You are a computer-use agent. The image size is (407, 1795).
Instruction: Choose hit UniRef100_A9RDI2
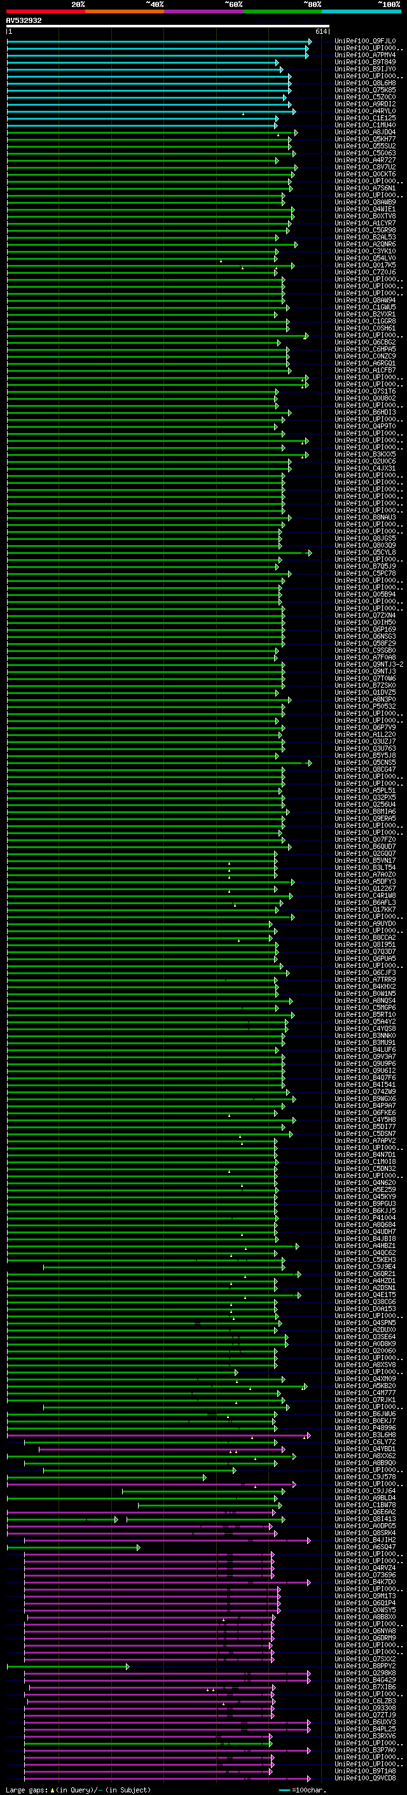click(x=364, y=104)
